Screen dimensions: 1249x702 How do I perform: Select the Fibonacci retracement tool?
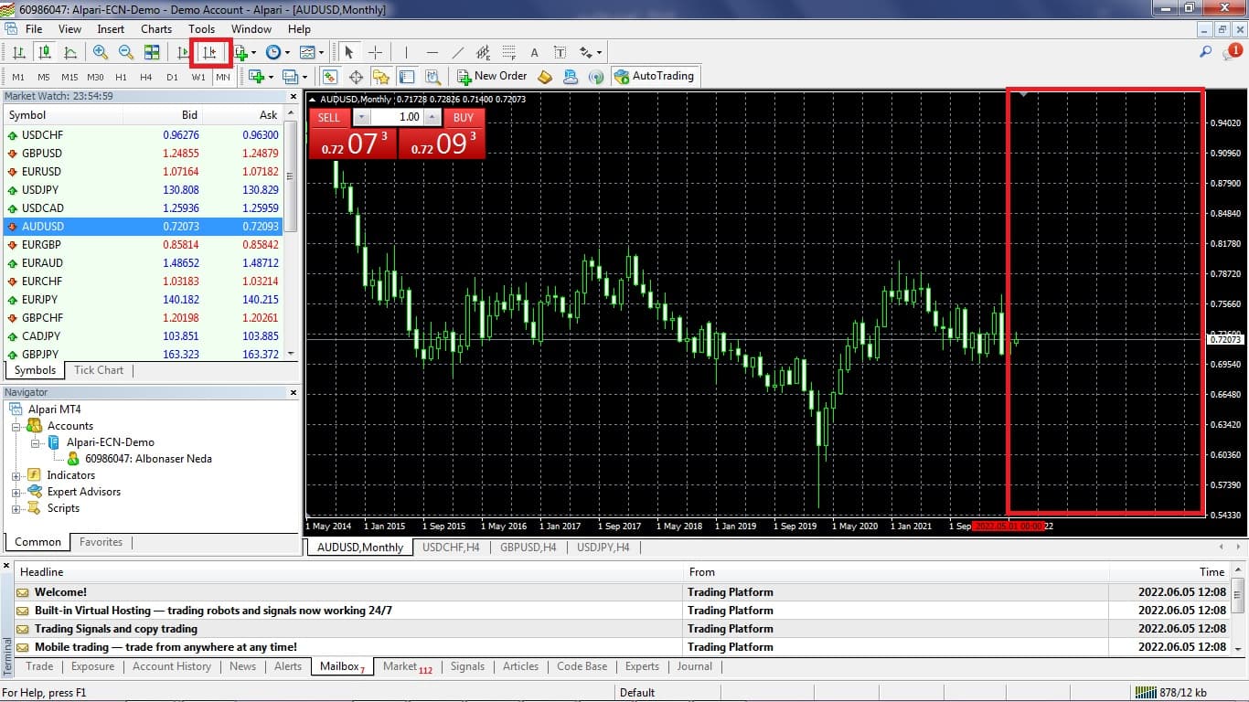tap(508, 53)
